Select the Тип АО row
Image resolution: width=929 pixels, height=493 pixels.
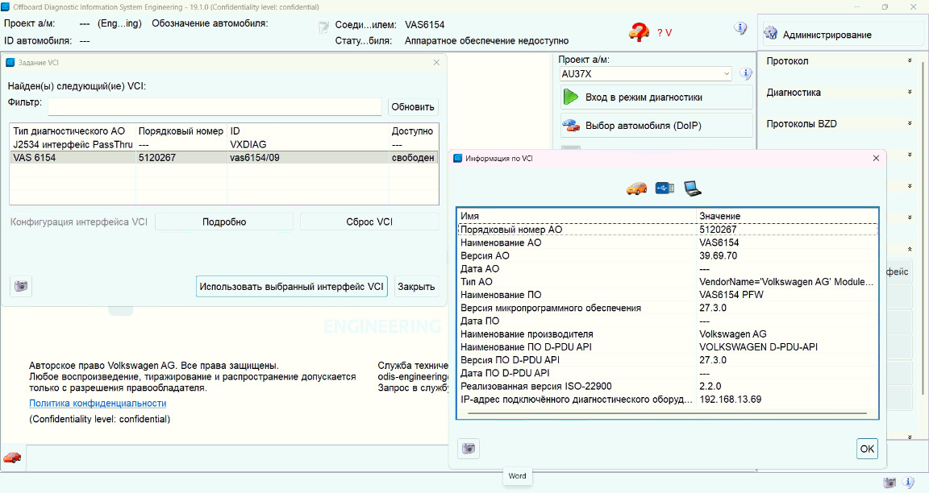click(668, 282)
